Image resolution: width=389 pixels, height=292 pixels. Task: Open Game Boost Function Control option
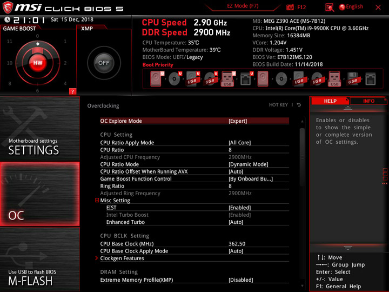click(x=194, y=178)
